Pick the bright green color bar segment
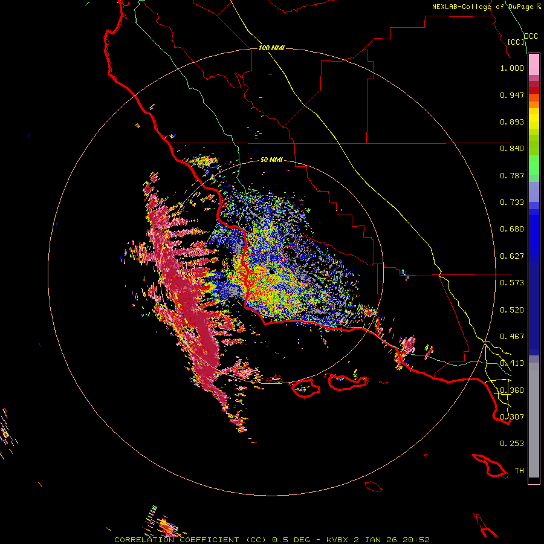 tap(534, 164)
